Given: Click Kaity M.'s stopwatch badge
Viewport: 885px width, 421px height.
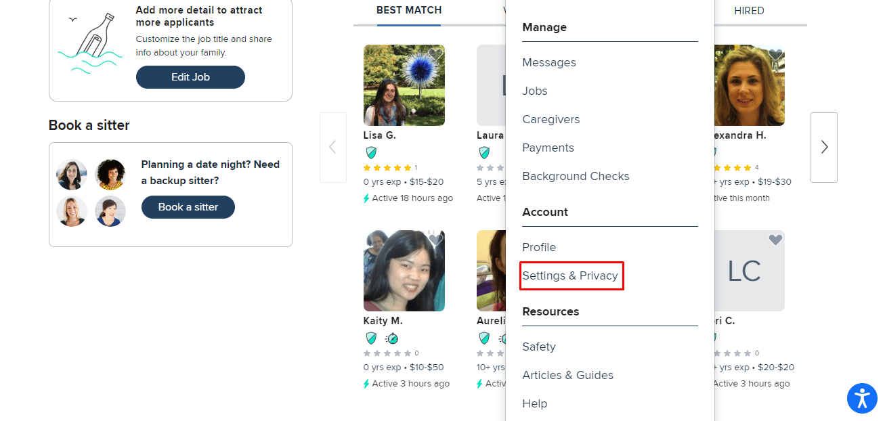Looking at the screenshot, I should coord(391,338).
